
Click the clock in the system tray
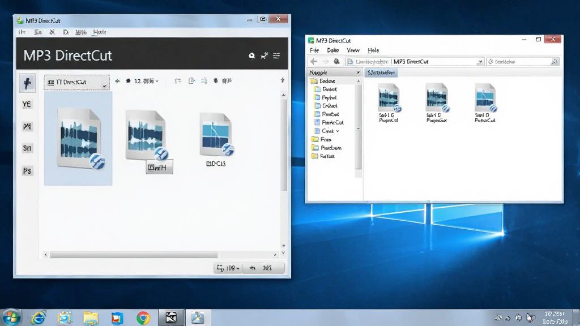[x=555, y=318]
